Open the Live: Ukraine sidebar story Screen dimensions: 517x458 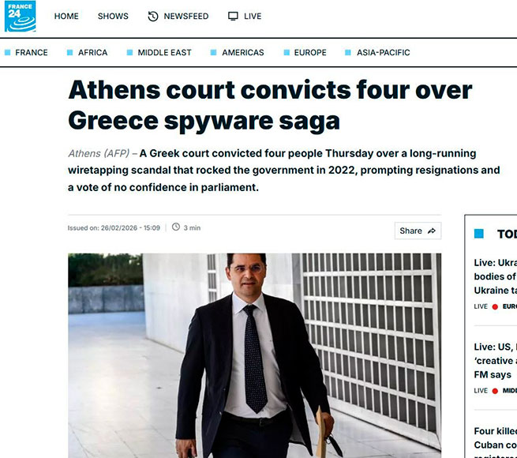[x=495, y=276]
